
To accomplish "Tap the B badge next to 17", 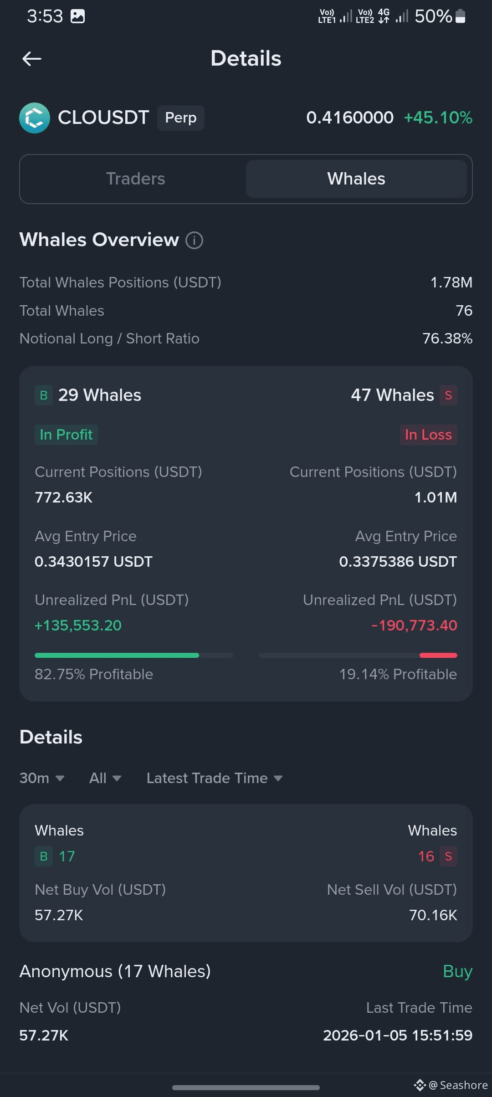I will tap(44, 856).
